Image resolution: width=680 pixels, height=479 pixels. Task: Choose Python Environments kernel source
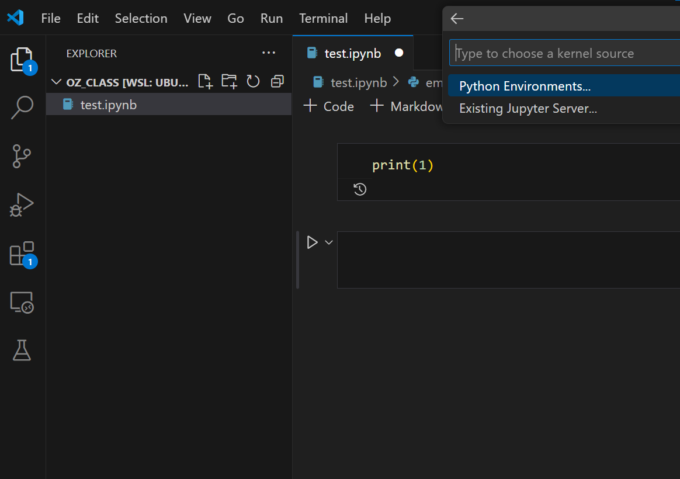click(x=564, y=86)
